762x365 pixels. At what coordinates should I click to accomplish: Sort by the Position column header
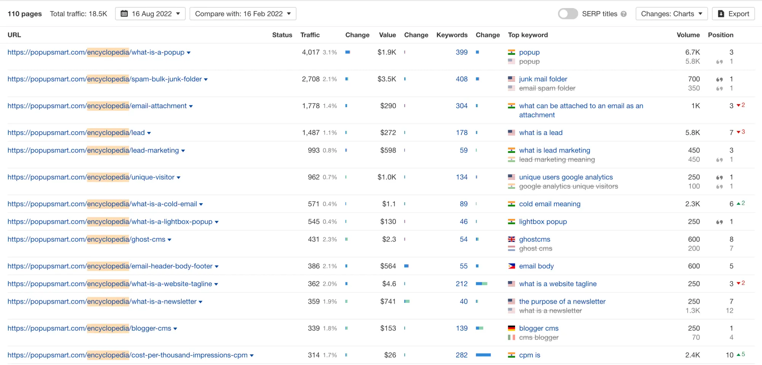coord(720,35)
